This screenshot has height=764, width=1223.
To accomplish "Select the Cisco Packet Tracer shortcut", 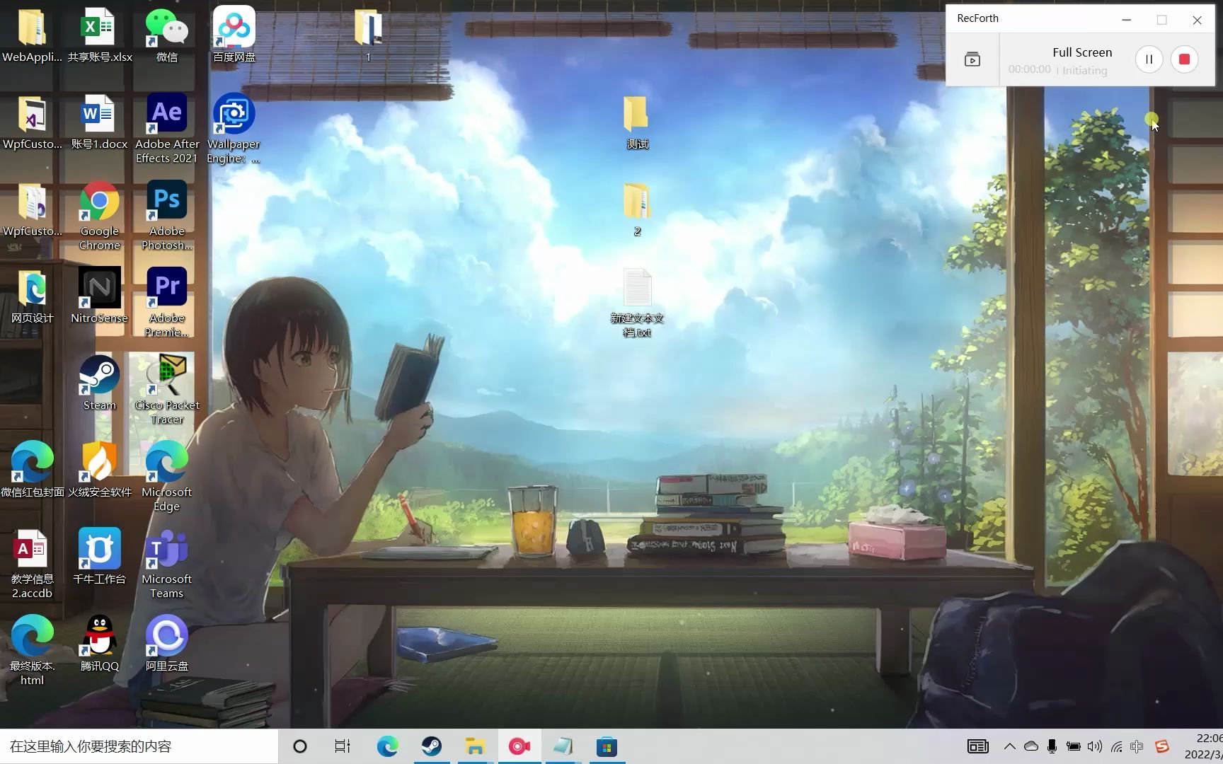I will (x=166, y=390).
